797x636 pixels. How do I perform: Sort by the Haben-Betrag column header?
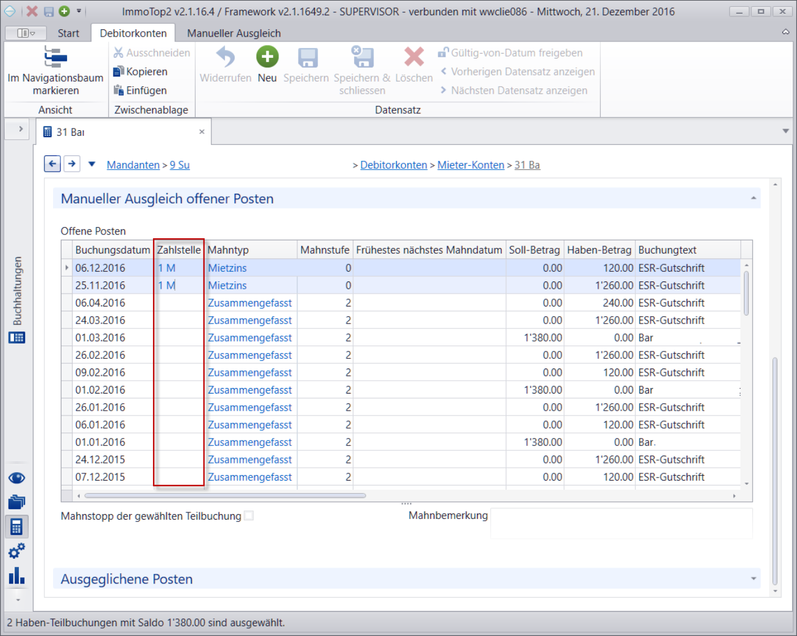pyautogui.click(x=599, y=250)
